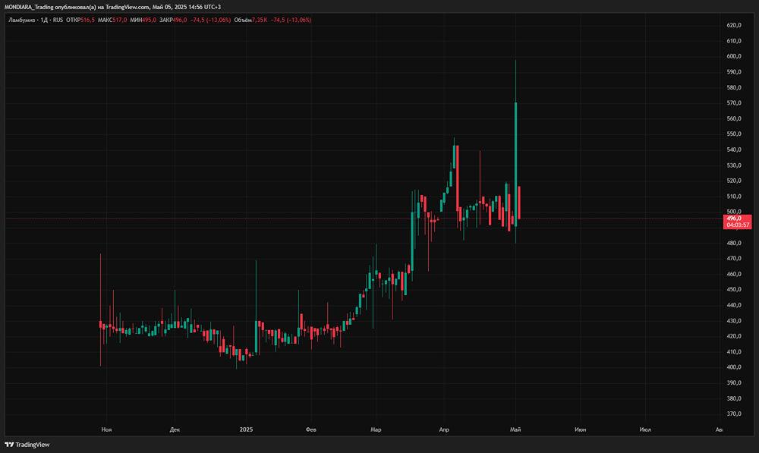Click the 'Мар' time axis label
Image resolution: width=759 pixels, height=453 pixels.
[376, 429]
